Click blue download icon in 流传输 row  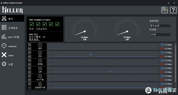pyautogui.click(x=162, y=60)
